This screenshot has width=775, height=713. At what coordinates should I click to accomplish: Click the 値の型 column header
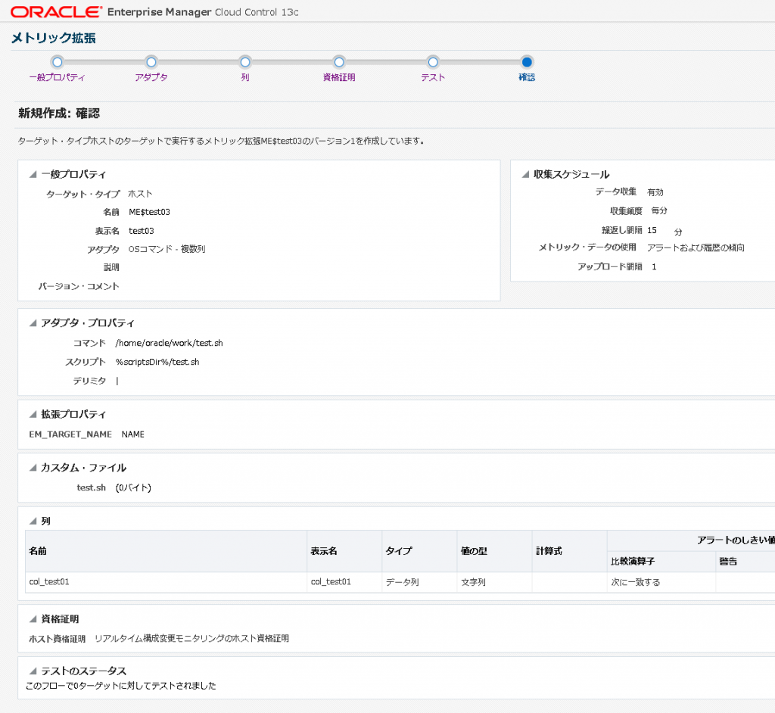(x=495, y=551)
